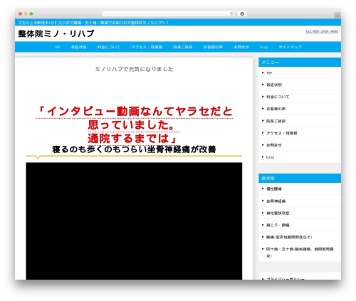Image resolution: width=356 pixels, height=301 pixels.
Task: Open 料金について in the navigation bar
Action: [x=109, y=47]
